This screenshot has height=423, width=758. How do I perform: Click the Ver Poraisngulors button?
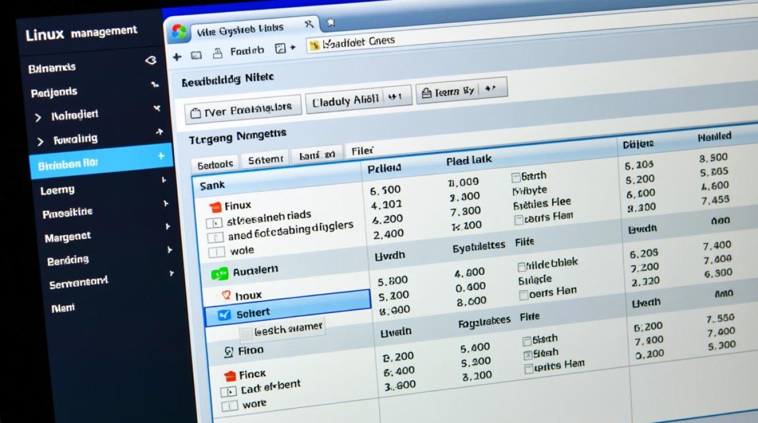coord(244,106)
